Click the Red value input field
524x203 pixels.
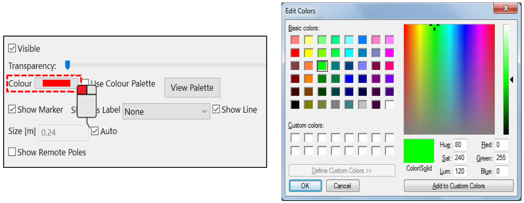pyautogui.click(x=502, y=144)
